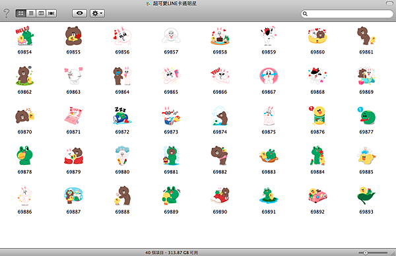Image resolution: width=396 pixels, height=256 pixels.
Task: Click the help question mark icon
Action: tap(7, 13)
